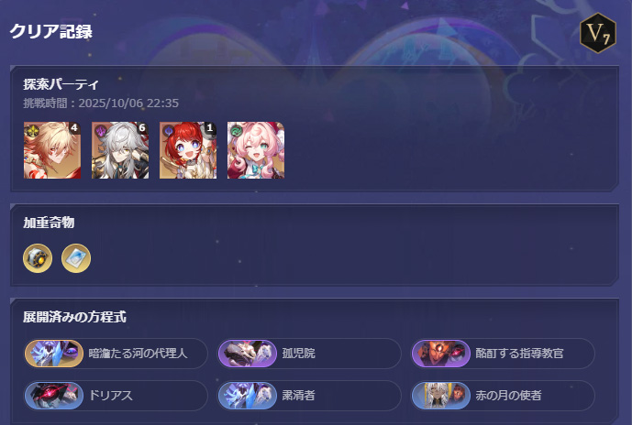Open the 孤児院 equation entry label

[298, 354]
